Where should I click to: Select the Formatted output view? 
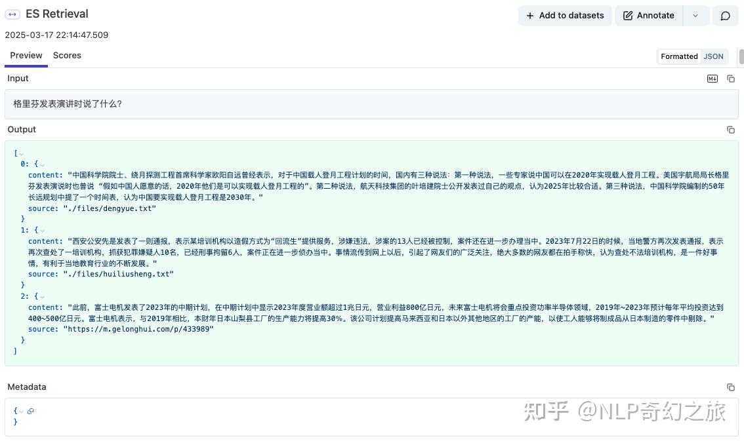679,56
